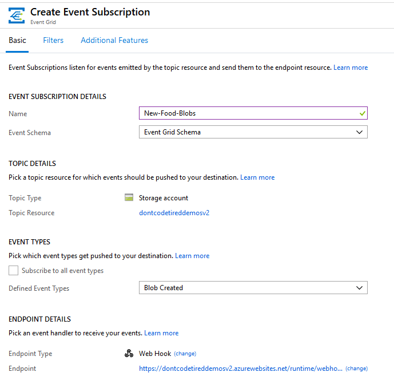Switch to the Basic tab

17,40
